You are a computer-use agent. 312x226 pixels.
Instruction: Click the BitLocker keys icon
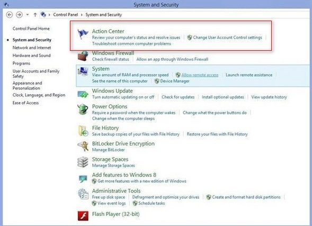[x=83, y=146]
